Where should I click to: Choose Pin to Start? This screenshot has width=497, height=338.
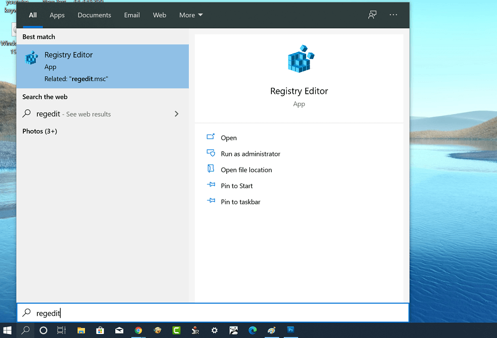(237, 186)
